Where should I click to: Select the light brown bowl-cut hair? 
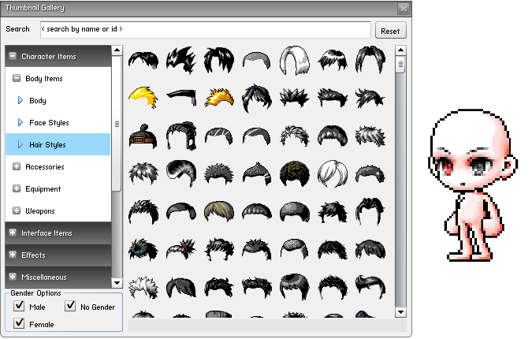[219, 210]
